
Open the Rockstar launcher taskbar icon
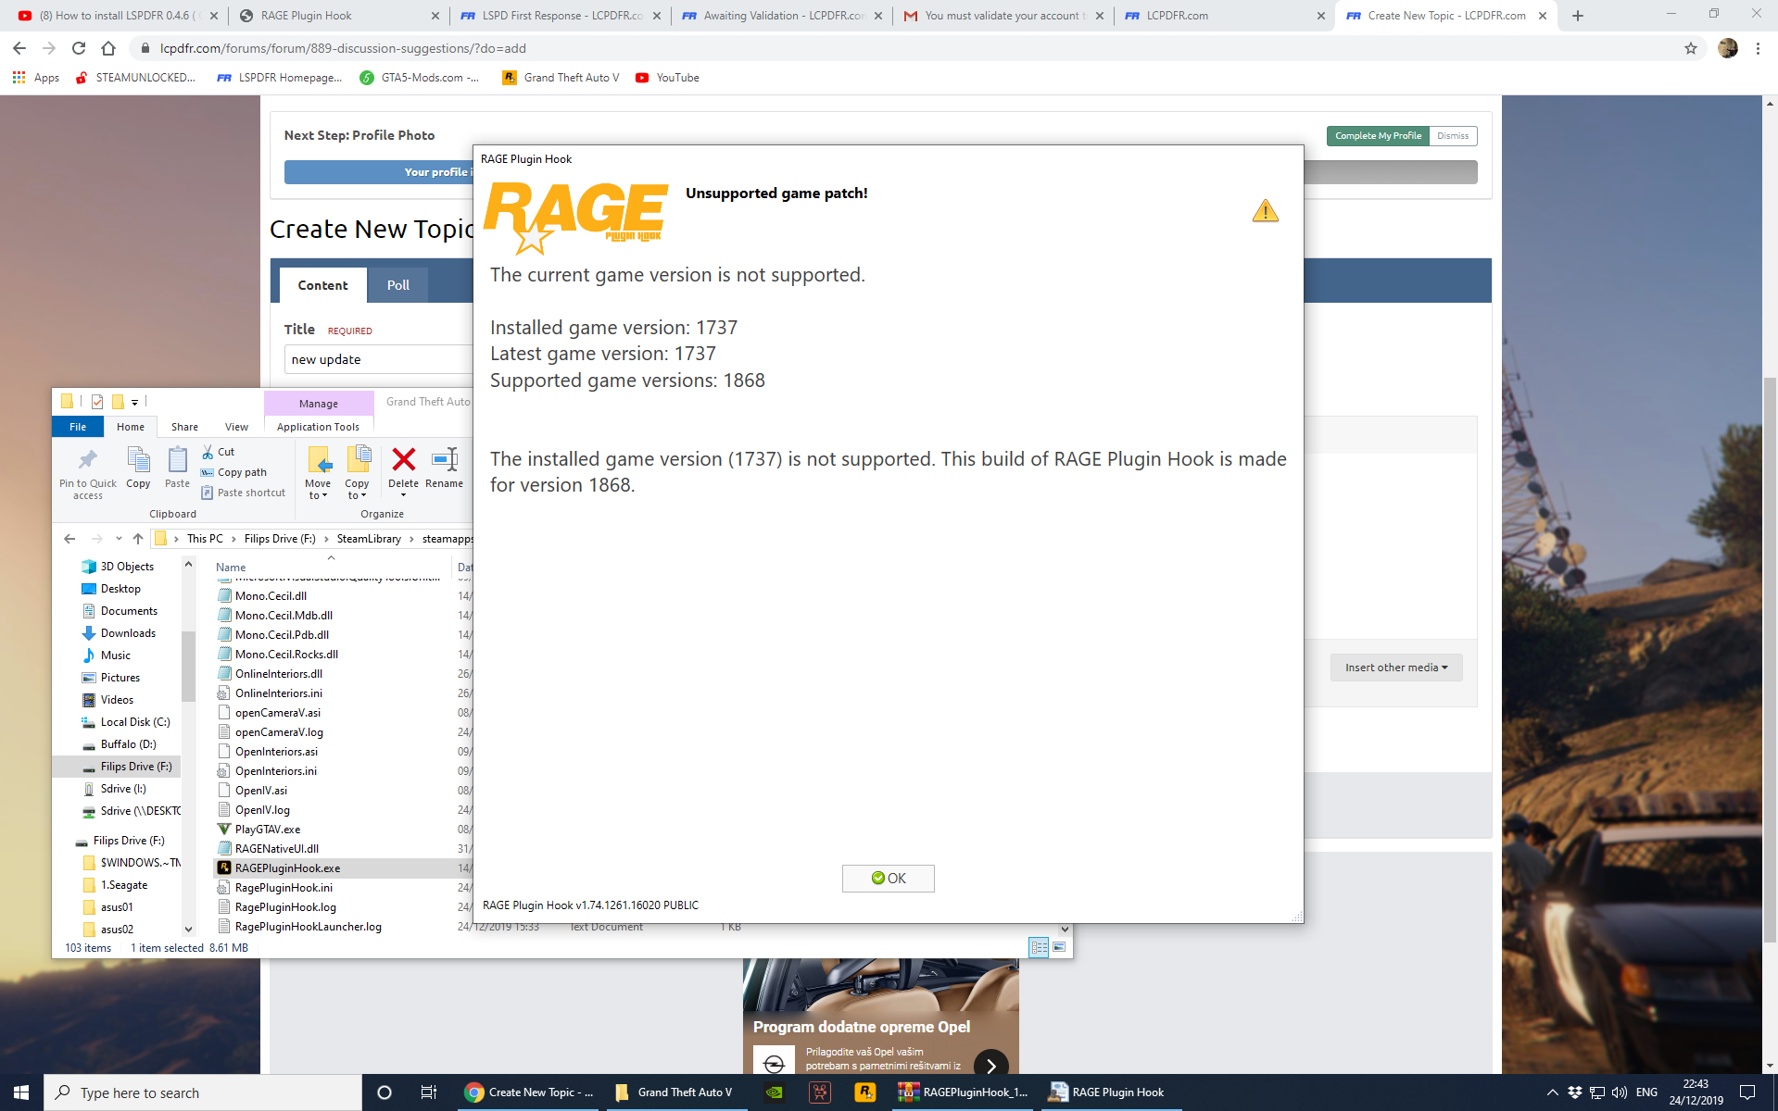pyautogui.click(x=864, y=1092)
